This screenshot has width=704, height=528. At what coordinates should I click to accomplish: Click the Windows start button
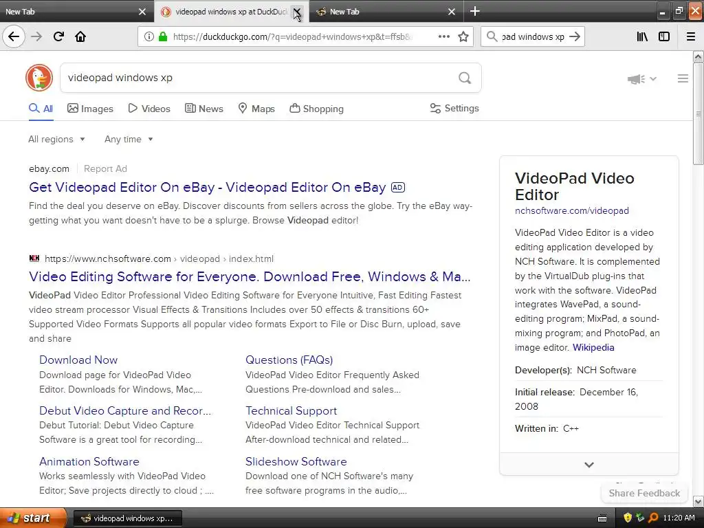[33, 518]
